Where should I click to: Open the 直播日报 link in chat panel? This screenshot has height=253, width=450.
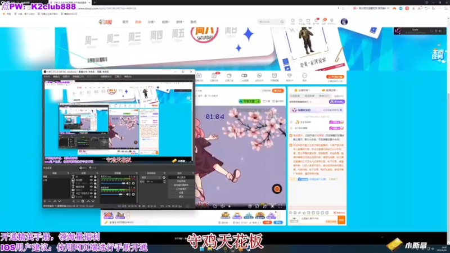(x=330, y=90)
